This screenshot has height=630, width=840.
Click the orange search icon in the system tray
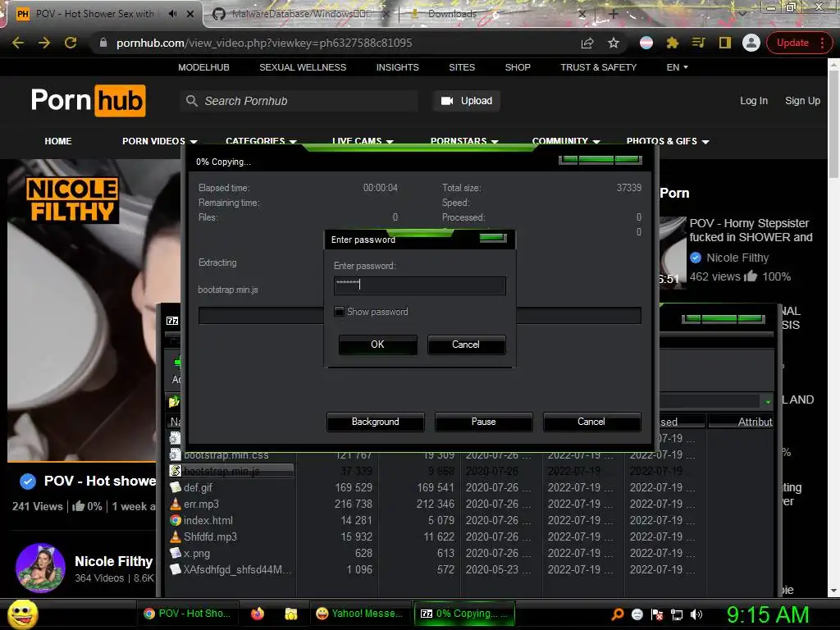click(x=618, y=614)
